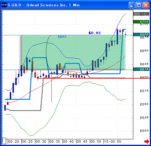The height and width of the screenshot is (146, 151).
Task: Click the CQG icon in the title bar
Action: tap(4, 5)
